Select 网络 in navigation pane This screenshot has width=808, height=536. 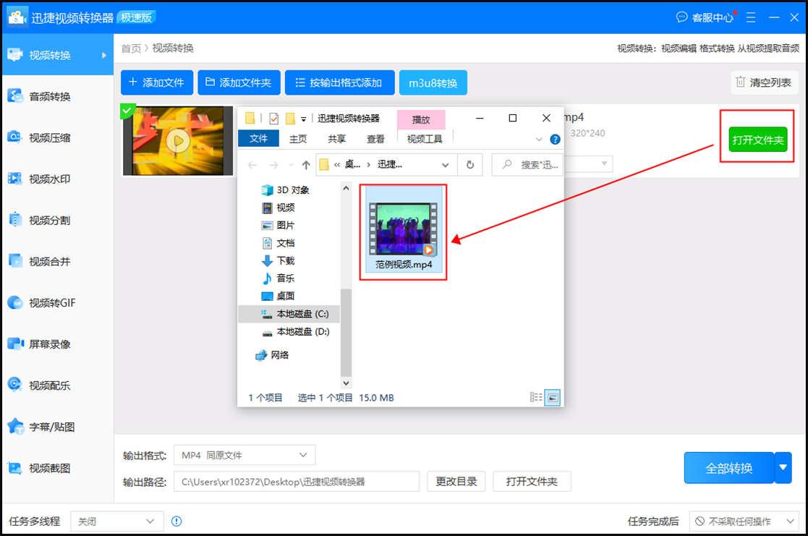pyautogui.click(x=273, y=355)
